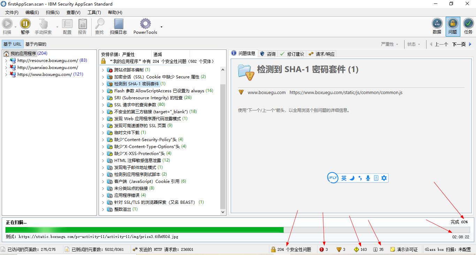The height and width of the screenshot is (255, 476).
Task: Click the Scan (扫描) play icon
Action: click(7, 24)
